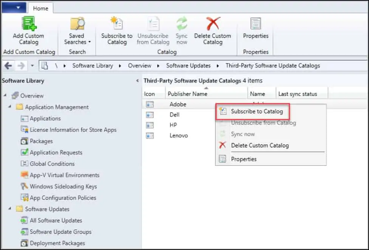The image size is (369, 250).
Task: Collapse the Overview tree node
Action: pyautogui.click(x=5, y=95)
